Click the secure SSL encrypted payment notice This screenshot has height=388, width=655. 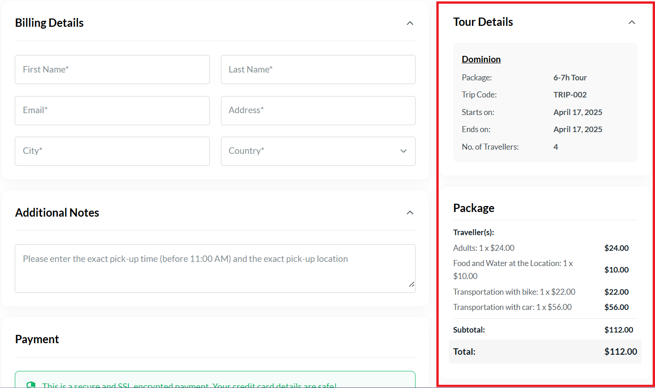215,380
